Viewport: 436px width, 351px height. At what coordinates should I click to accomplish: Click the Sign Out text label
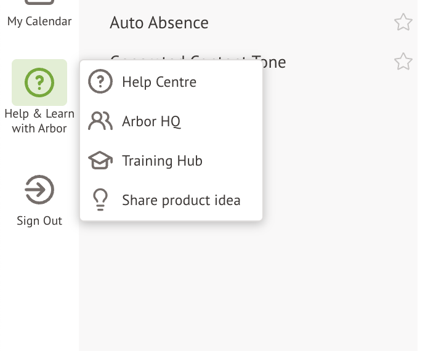39,220
